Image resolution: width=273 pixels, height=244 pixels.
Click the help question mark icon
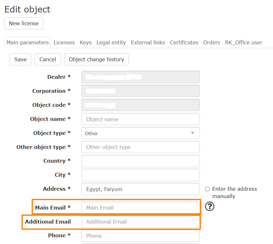coord(210,207)
